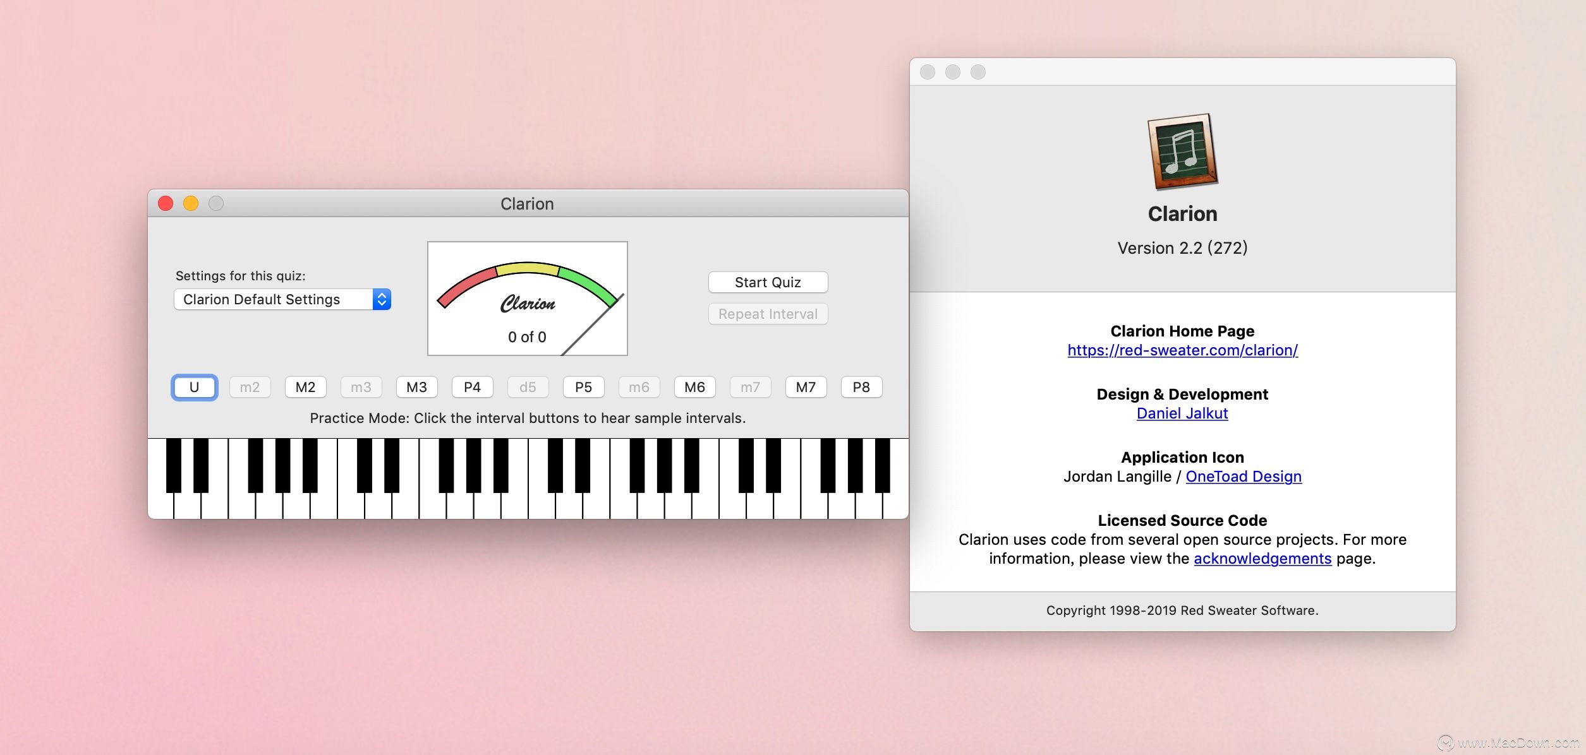This screenshot has height=755, width=1586.
Task: Play the M2 sample interval
Action: [x=305, y=387]
